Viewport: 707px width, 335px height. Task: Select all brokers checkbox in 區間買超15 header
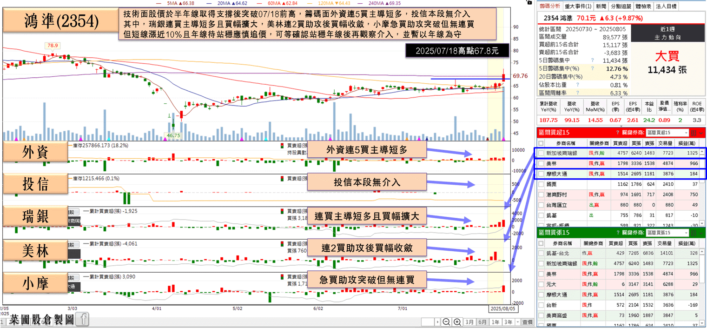point(541,143)
